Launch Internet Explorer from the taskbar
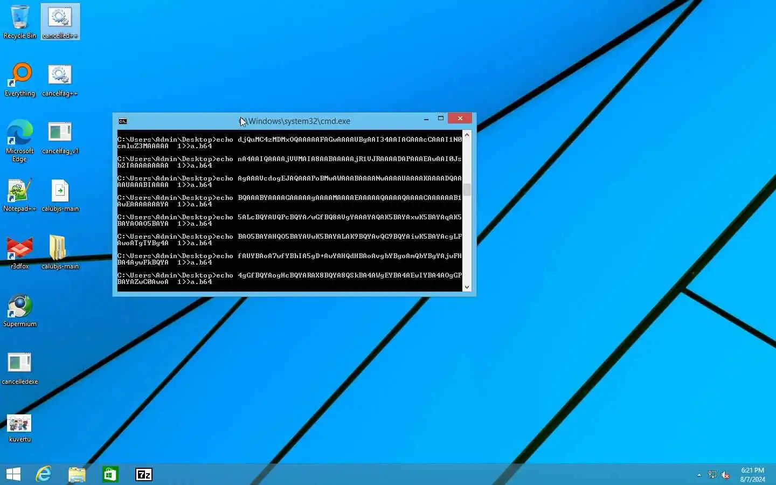The width and height of the screenshot is (776, 485). tap(44, 474)
